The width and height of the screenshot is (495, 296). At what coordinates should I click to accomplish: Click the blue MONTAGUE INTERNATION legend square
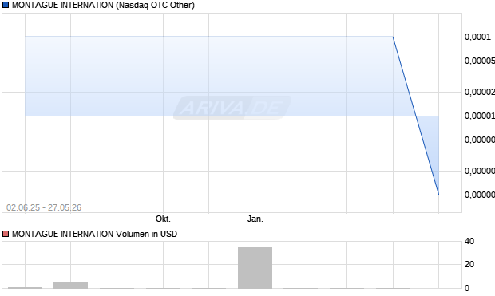[6, 5]
